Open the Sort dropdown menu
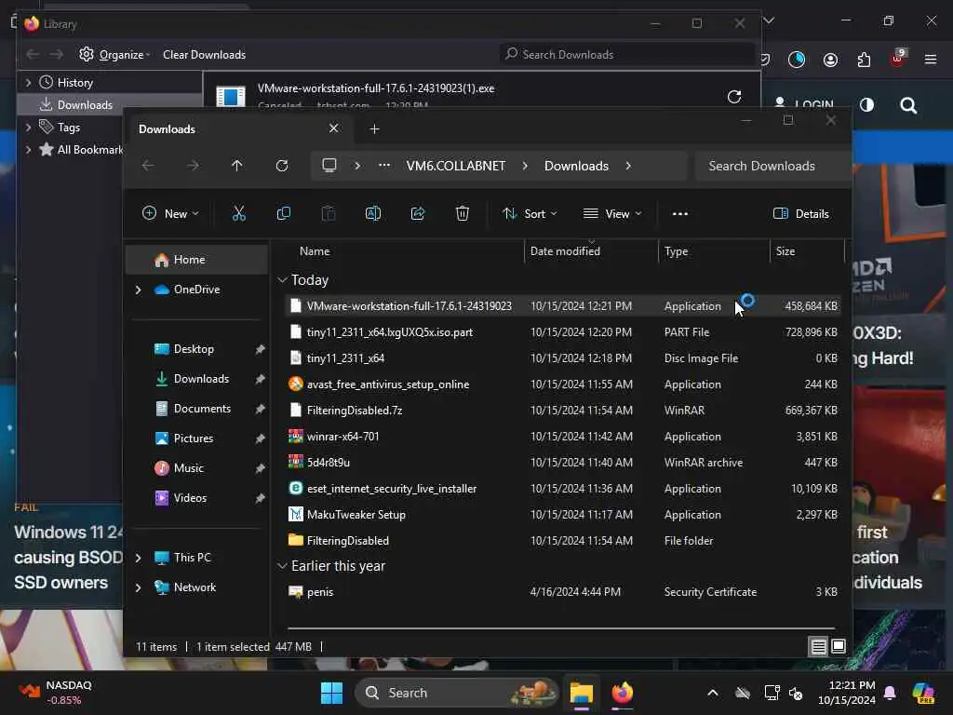Screen dimensions: 953x715 coord(530,213)
